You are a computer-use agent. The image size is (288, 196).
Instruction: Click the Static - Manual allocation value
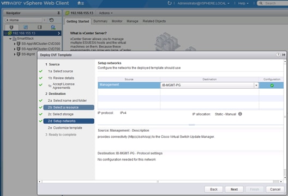point(225,114)
